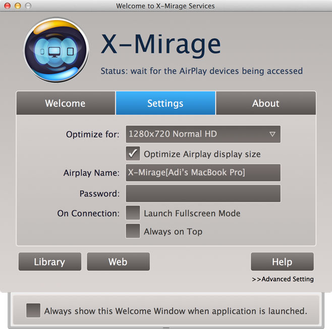Viewport: 332px width, 329px height.
Task: Focus the Password input field
Action: click(203, 193)
